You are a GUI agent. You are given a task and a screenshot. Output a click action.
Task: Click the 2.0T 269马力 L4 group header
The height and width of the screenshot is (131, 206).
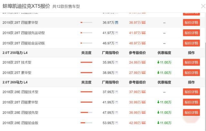tap(15, 82)
